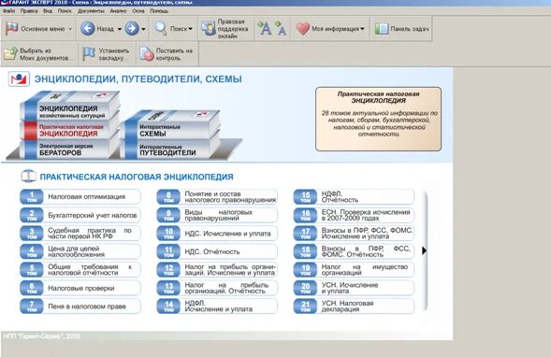Open volume НДС. Отчётность
551x357 pixels.
tap(217, 251)
